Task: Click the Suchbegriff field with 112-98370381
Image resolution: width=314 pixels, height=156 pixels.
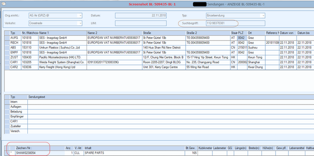Action: click(x=235, y=23)
